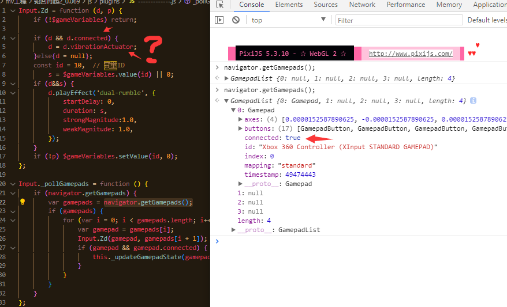Open the Console tab
507x307 pixels.
point(252,5)
